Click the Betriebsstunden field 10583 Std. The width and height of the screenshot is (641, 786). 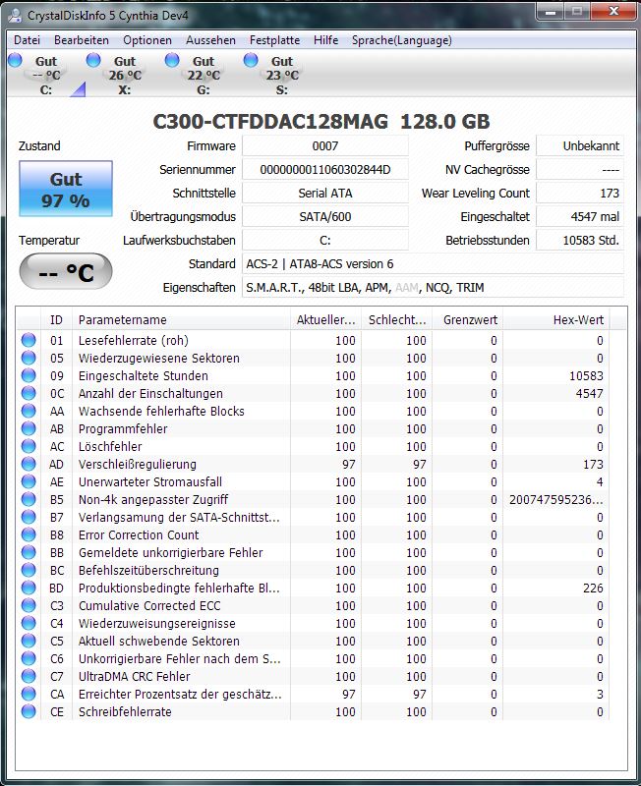(x=580, y=240)
